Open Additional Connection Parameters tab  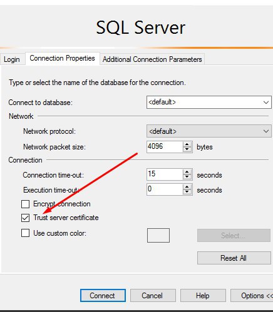152,59
